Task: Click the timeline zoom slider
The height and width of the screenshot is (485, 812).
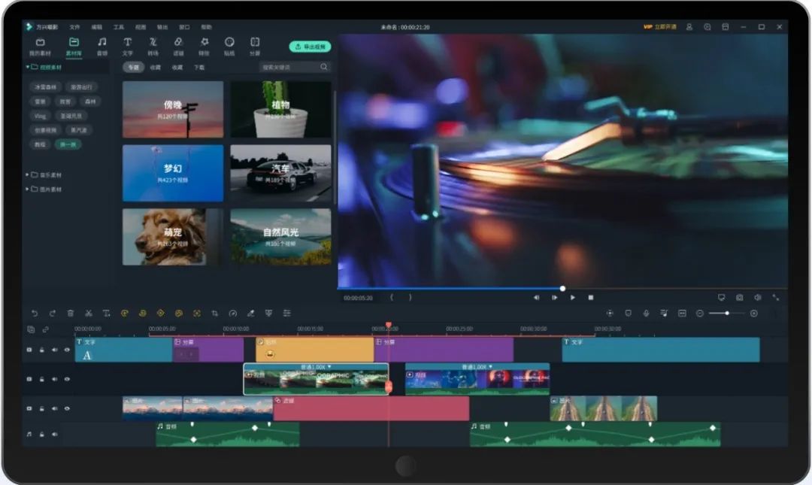Action: tap(726, 313)
